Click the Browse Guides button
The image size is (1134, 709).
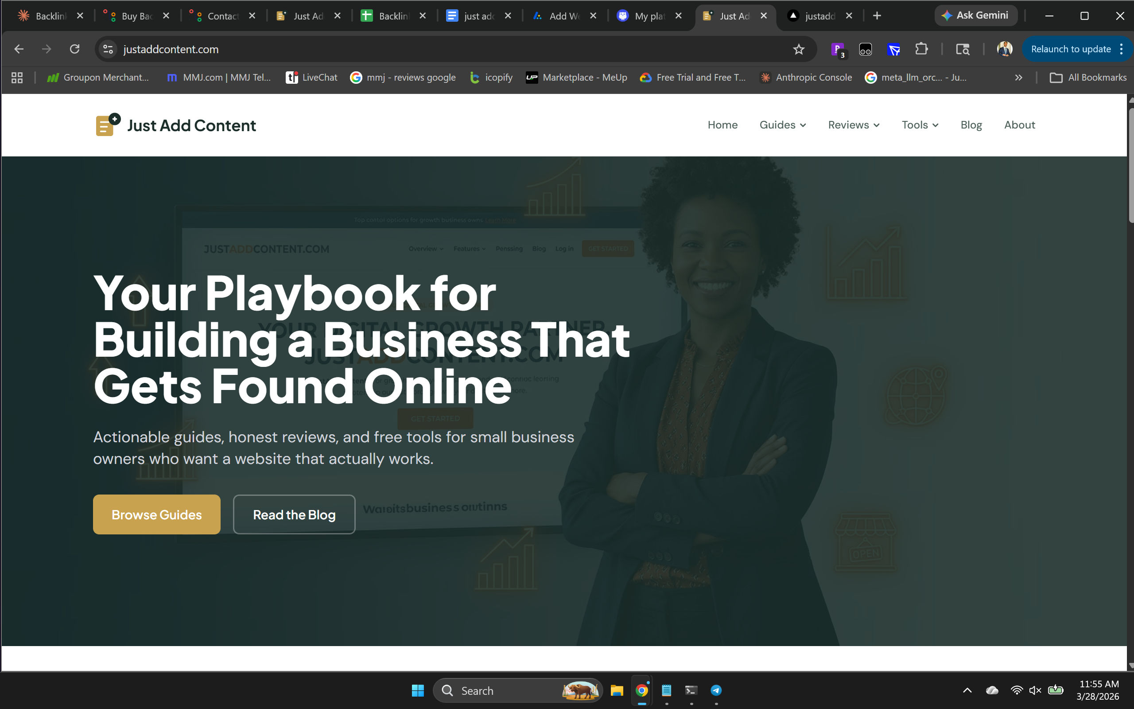(156, 514)
